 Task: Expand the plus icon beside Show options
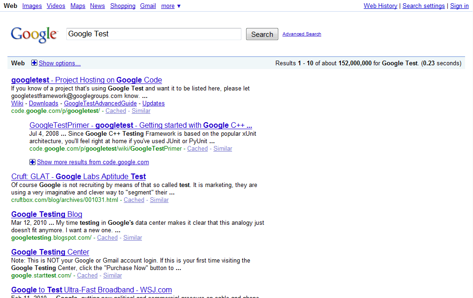click(x=34, y=63)
